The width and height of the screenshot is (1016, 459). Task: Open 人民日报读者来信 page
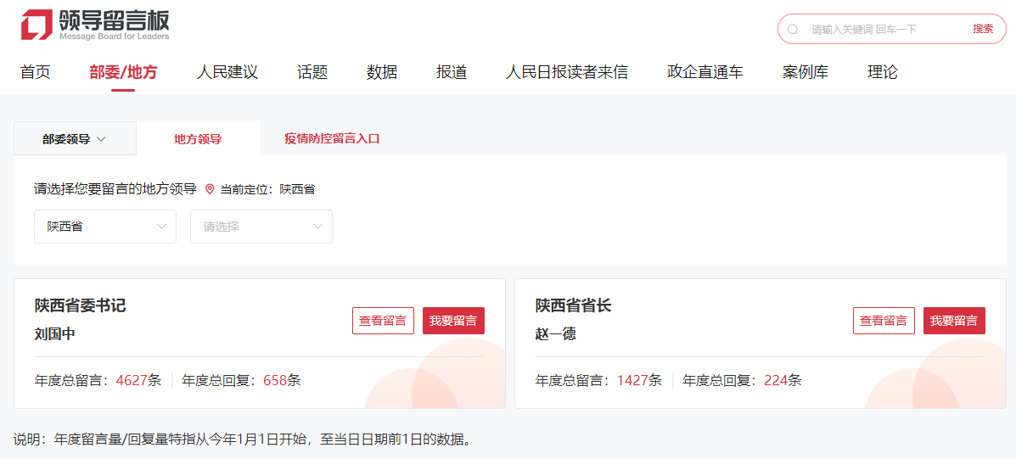pyautogui.click(x=566, y=72)
